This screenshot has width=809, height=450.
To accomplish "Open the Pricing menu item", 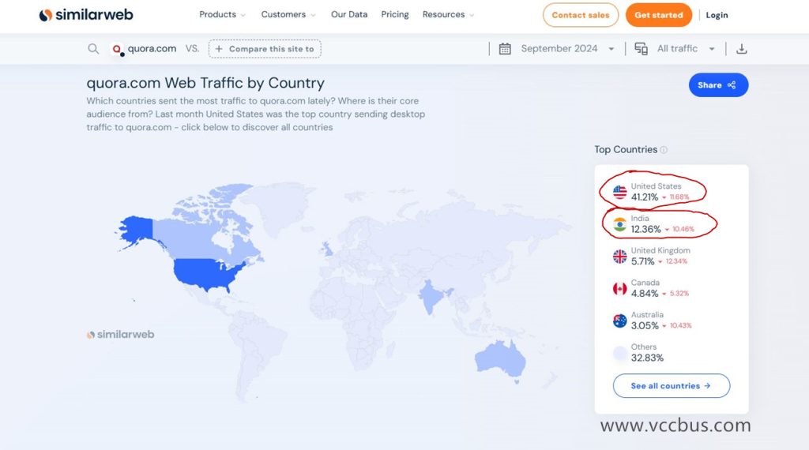I will (x=395, y=14).
